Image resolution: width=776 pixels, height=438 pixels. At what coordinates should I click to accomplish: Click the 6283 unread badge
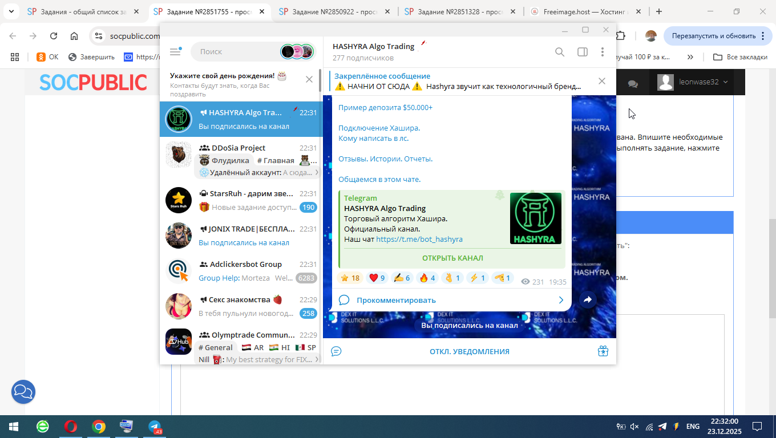(306, 278)
